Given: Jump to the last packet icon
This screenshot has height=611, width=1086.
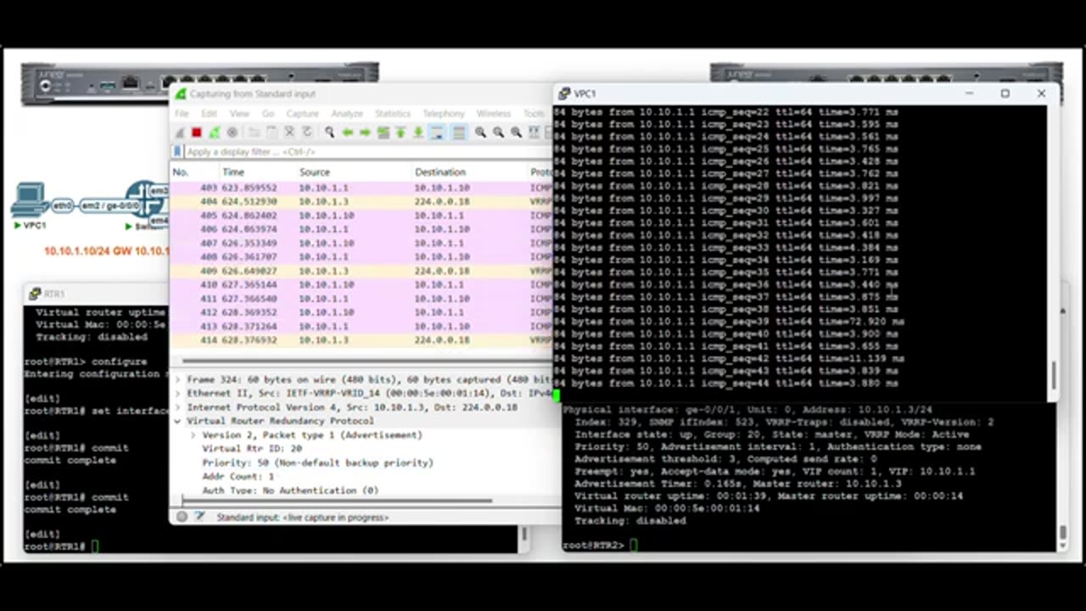Looking at the screenshot, I should click(418, 132).
